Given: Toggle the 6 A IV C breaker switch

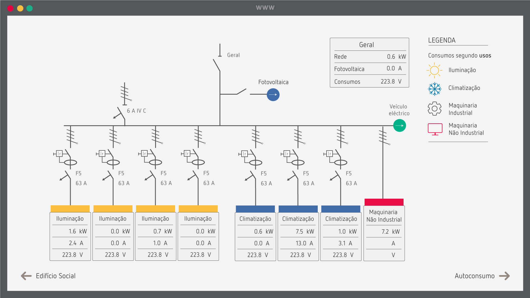Looking at the screenshot, I should pos(121,113).
